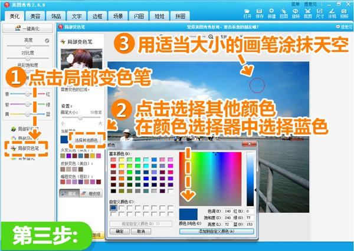354x251 pixels.
Task: Adjust the 黄-蓝 color balance slider
Action: coord(28,114)
